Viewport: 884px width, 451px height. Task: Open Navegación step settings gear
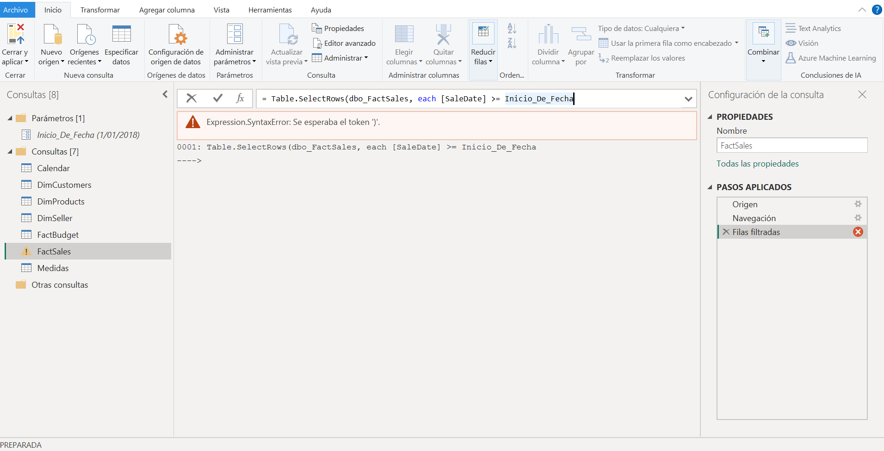click(x=858, y=218)
